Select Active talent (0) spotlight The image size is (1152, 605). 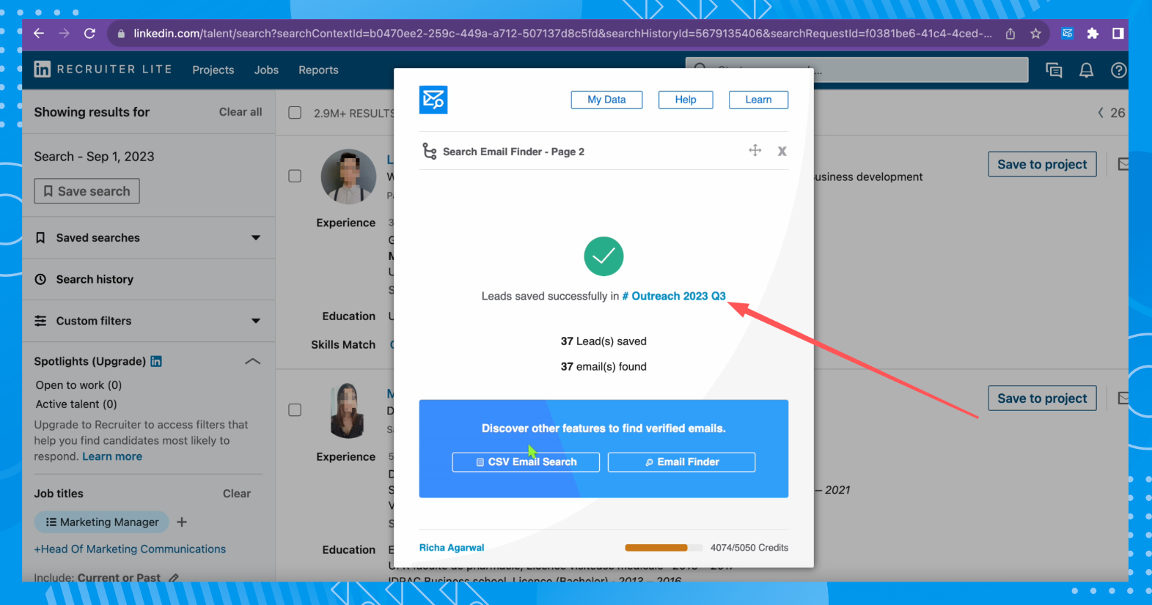click(76, 404)
